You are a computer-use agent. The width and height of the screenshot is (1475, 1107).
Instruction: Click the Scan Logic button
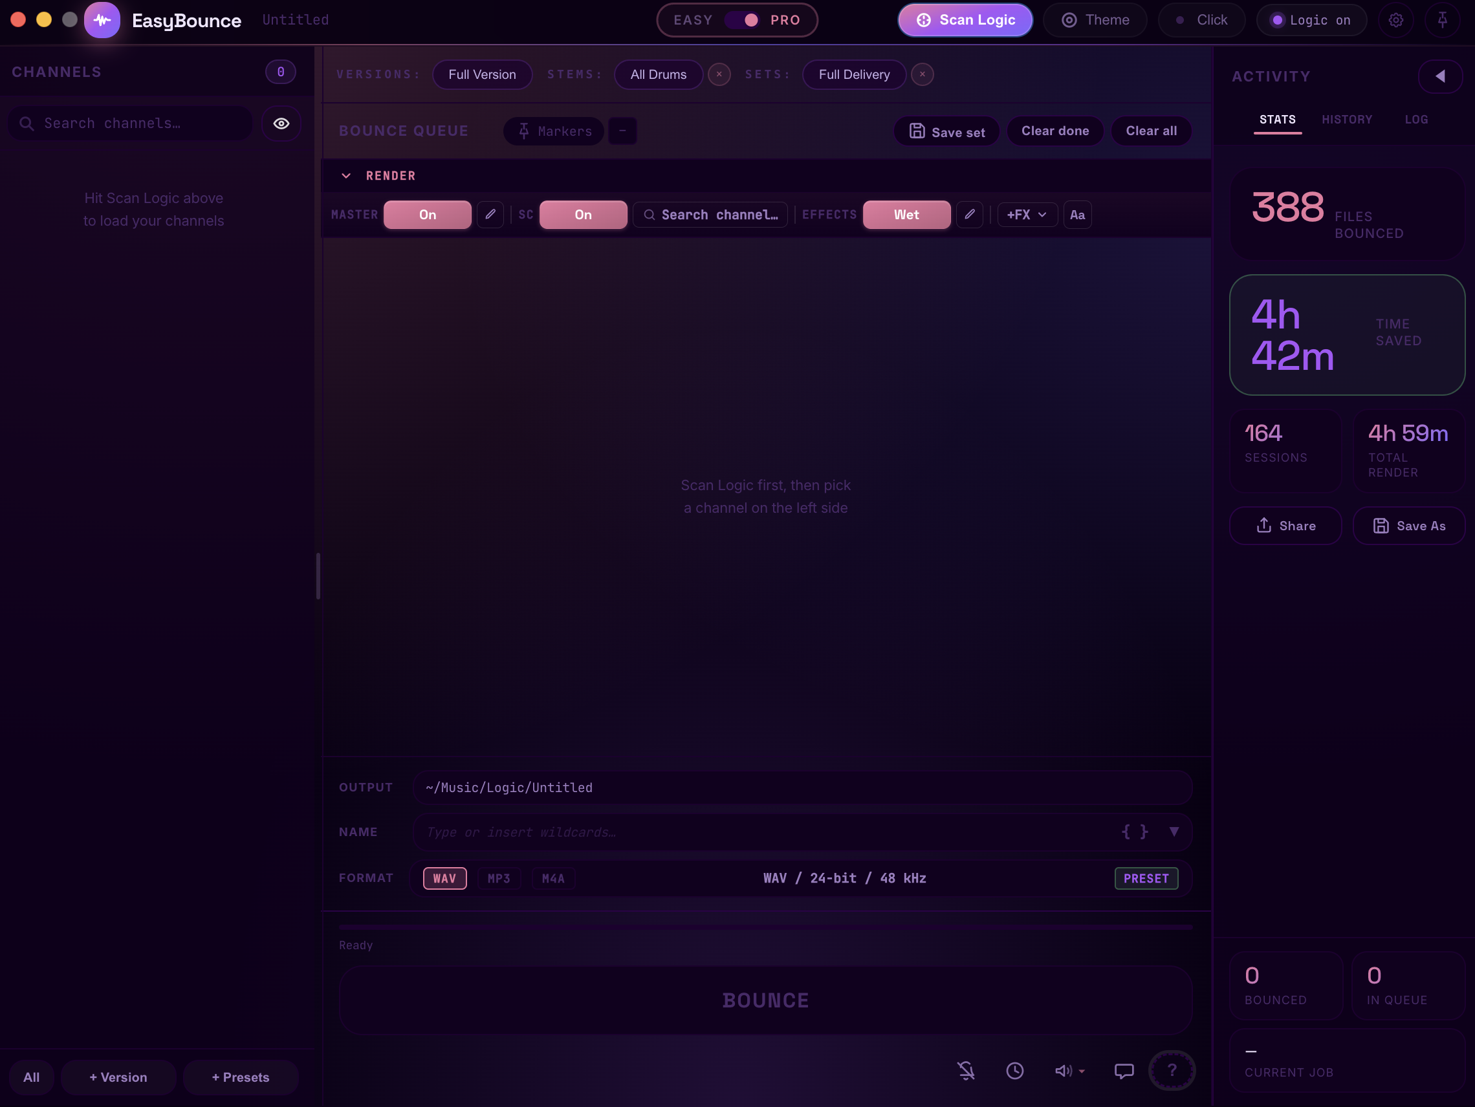tap(966, 20)
